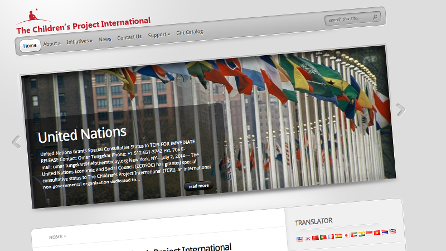
Task: Click the US flag in the Translator
Action: click(300, 239)
